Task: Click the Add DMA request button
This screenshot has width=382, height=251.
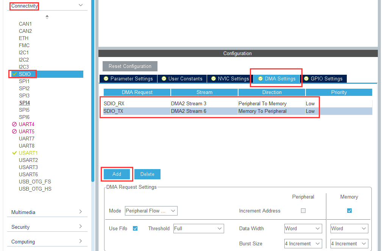Action: click(117, 174)
